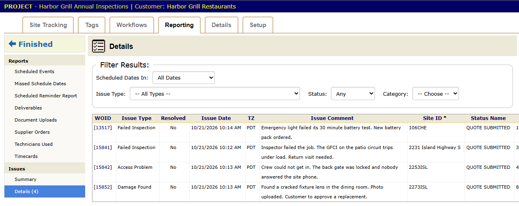The height and width of the screenshot is (206, 519).
Task: Open the Category dropdown
Action: 435,94
